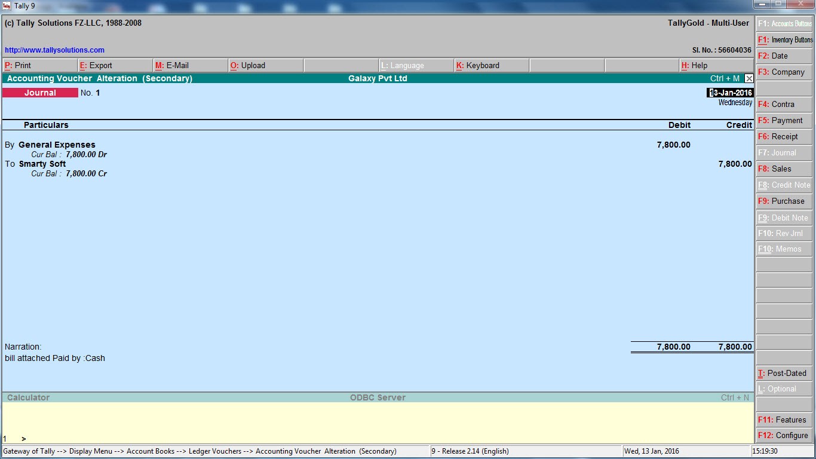Choose E: Export from the top bar

click(115, 66)
